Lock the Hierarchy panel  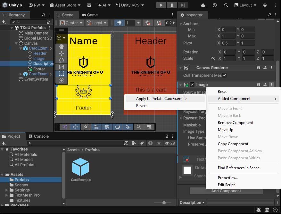click(x=43, y=15)
